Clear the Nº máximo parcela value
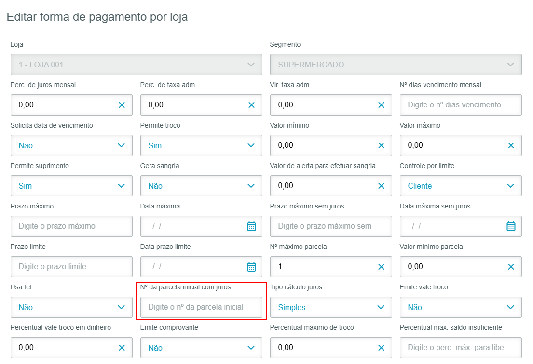This screenshot has width=533, height=364. 381,267
